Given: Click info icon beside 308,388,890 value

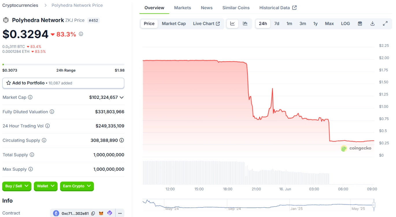Looking at the screenshot, I should click(122, 140).
